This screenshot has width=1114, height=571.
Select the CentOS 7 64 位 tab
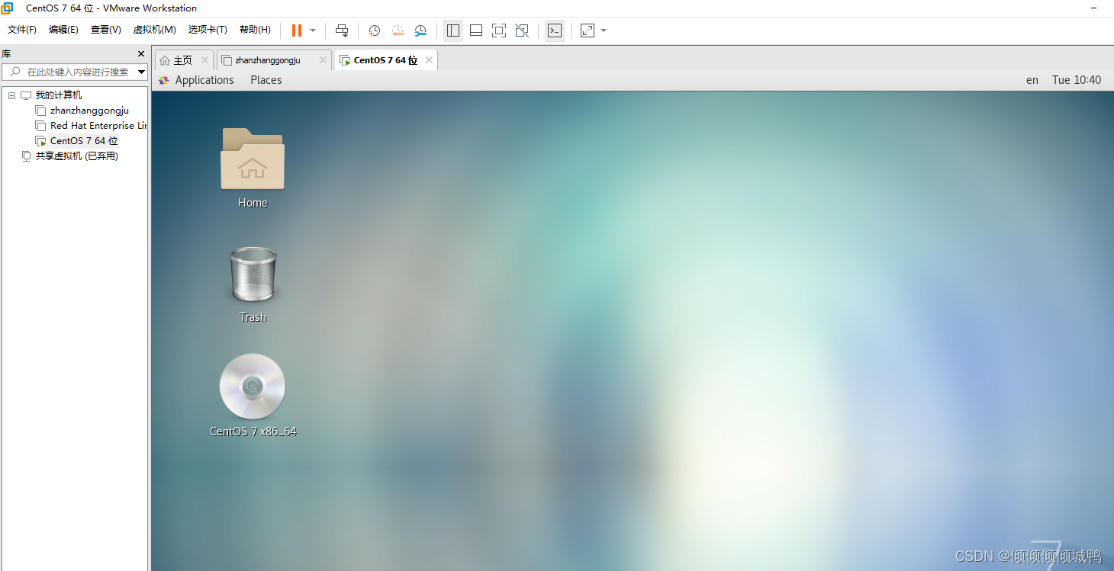pyautogui.click(x=386, y=60)
